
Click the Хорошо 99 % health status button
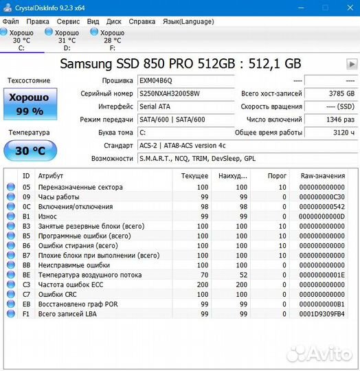(x=30, y=104)
